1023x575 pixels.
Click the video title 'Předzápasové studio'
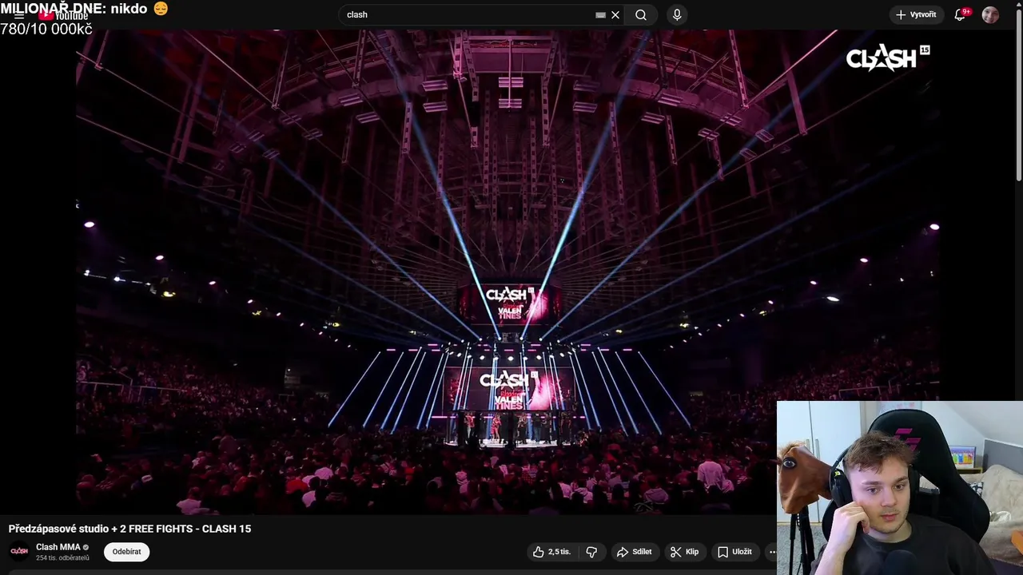click(x=129, y=529)
